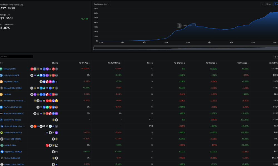The height and width of the screenshot is (166, 278).
Task: Open the Tether (USDT) token logo
Action: coord(1,69)
